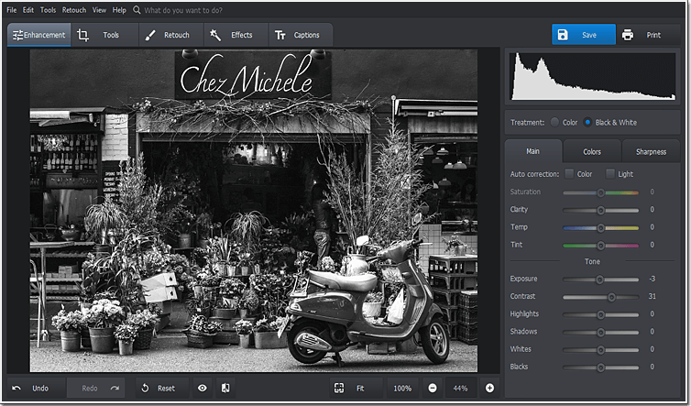Image resolution: width=691 pixels, height=406 pixels.
Task: Click the zoom out minus icon
Action: (433, 388)
